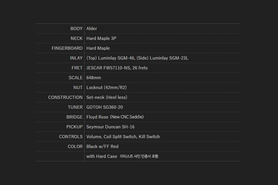Select the Set-neck (Heel less) value
The image size is (278, 185).
point(107,97)
